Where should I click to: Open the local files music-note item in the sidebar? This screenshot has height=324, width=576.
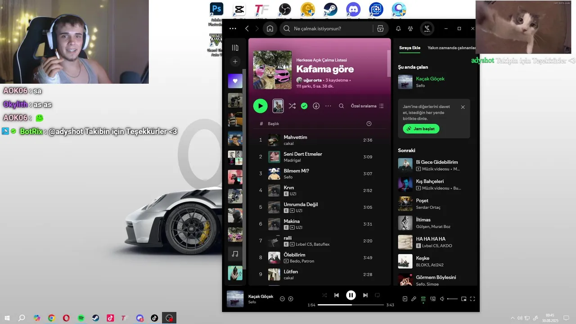pyautogui.click(x=235, y=254)
